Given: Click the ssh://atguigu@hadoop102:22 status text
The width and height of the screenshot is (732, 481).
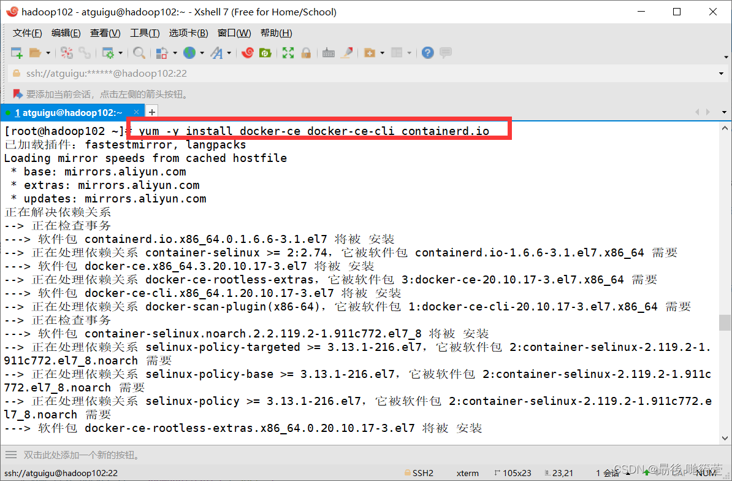Looking at the screenshot, I should (61, 473).
